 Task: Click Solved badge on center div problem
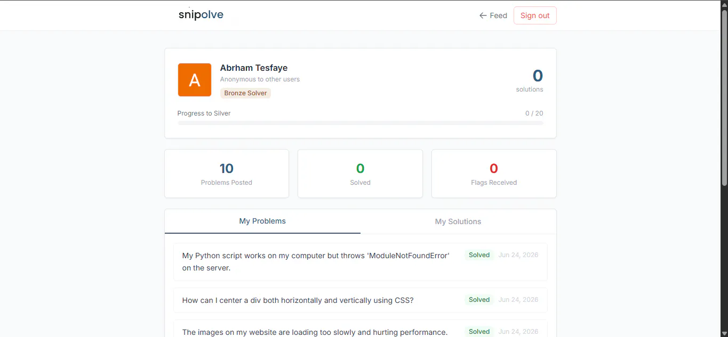pyautogui.click(x=479, y=300)
